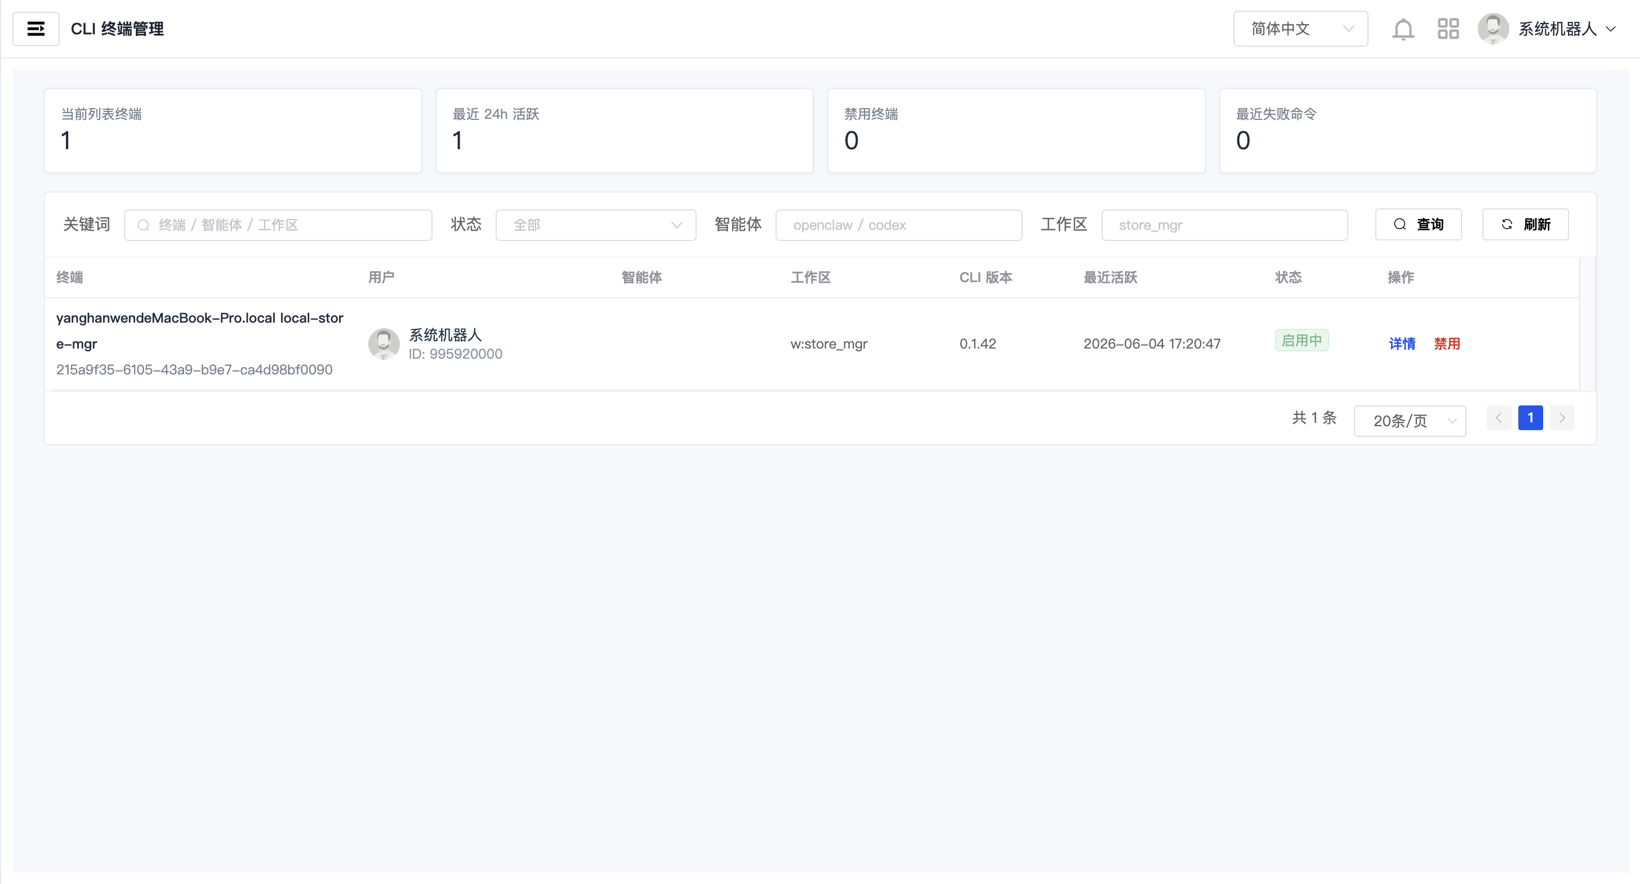Open 详情 for the store_mgr terminal
The image size is (1640, 884).
point(1402,343)
